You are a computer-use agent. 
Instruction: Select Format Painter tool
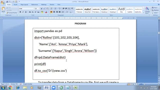click(12, 13)
